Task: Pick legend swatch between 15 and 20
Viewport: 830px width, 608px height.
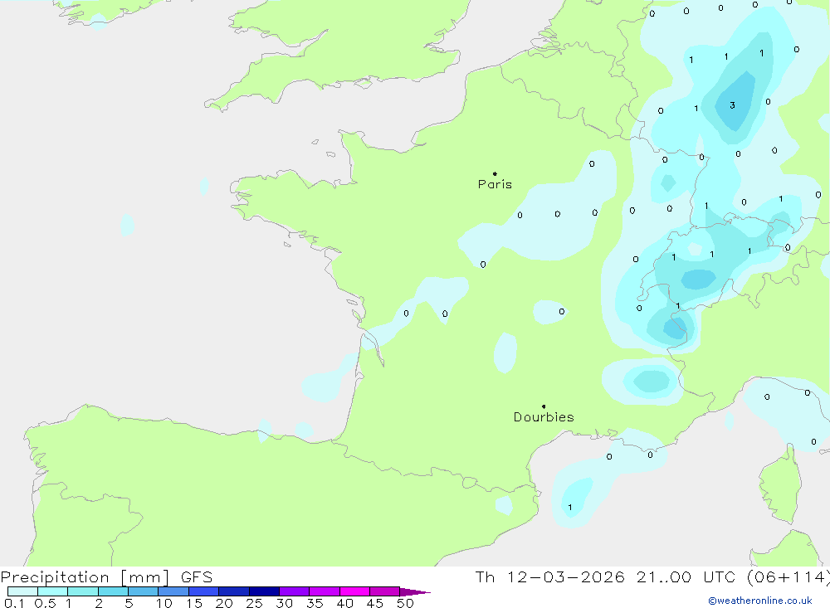Action: point(204,591)
